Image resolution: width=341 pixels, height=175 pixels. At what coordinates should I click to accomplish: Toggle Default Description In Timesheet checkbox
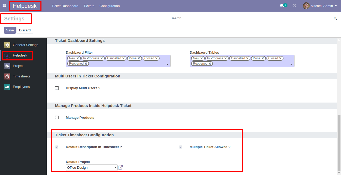pyautogui.click(x=57, y=147)
